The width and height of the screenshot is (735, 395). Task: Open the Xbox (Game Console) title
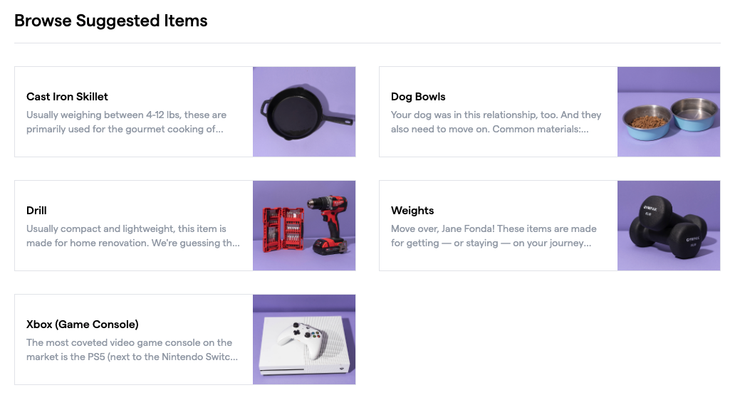click(x=83, y=325)
